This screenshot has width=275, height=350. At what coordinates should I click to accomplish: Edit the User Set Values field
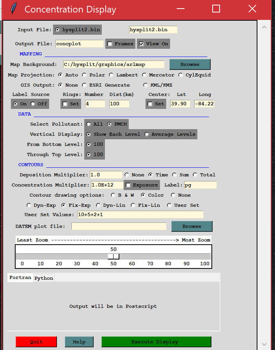point(140,215)
